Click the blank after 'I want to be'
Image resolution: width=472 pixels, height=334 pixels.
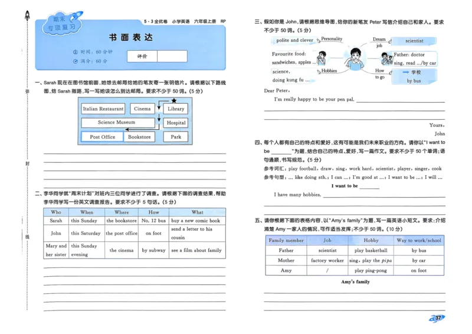(x=369, y=186)
